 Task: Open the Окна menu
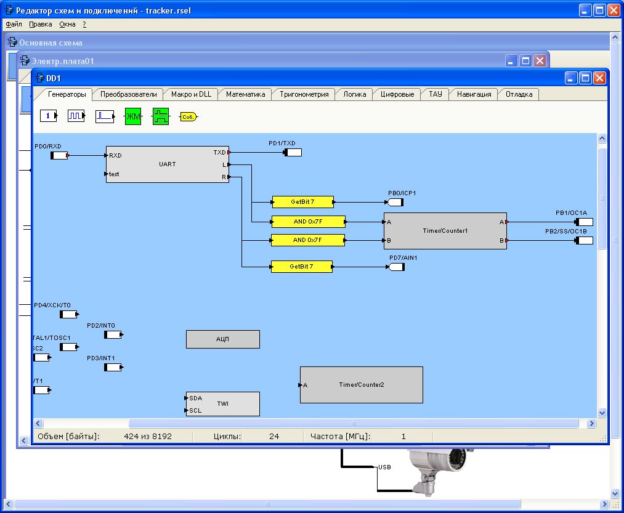67,24
